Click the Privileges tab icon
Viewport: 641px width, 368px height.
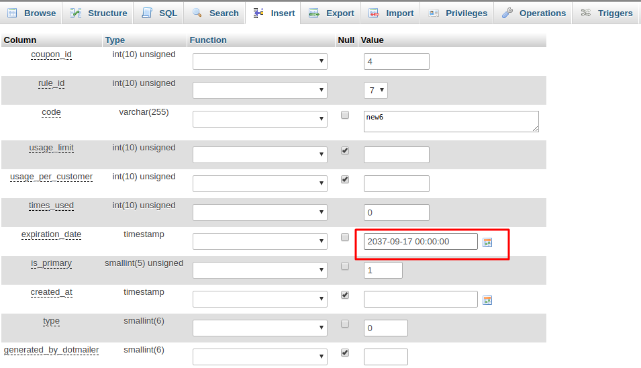(x=434, y=13)
